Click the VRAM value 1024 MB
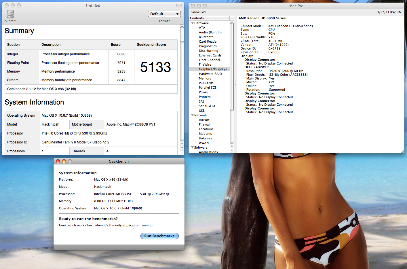407x269 pixels. pyautogui.click(x=275, y=41)
